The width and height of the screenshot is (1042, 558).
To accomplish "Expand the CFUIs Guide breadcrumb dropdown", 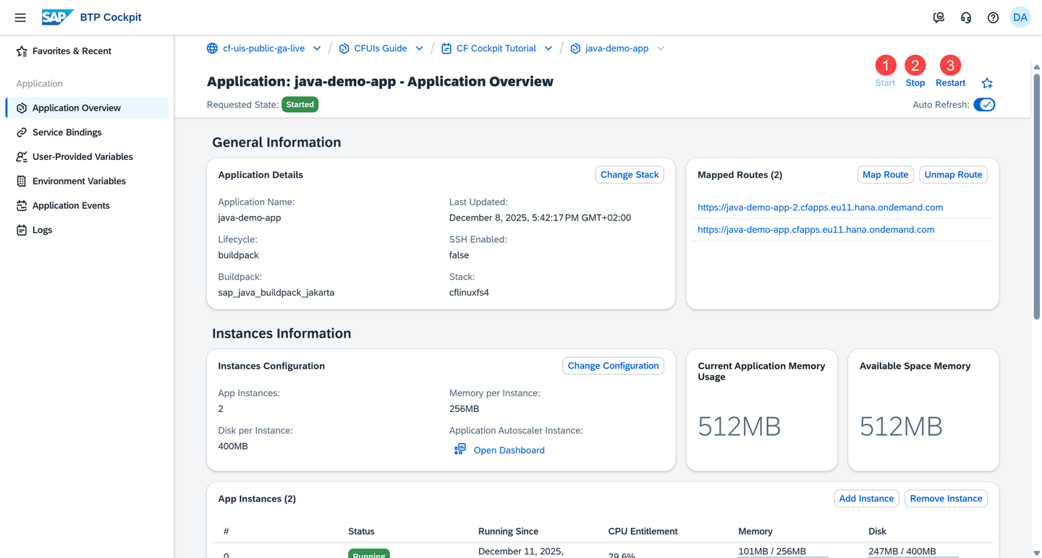I will click(x=420, y=48).
